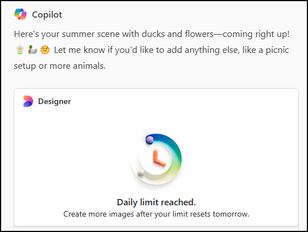Click the flower emoji in message

click(x=20, y=49)
